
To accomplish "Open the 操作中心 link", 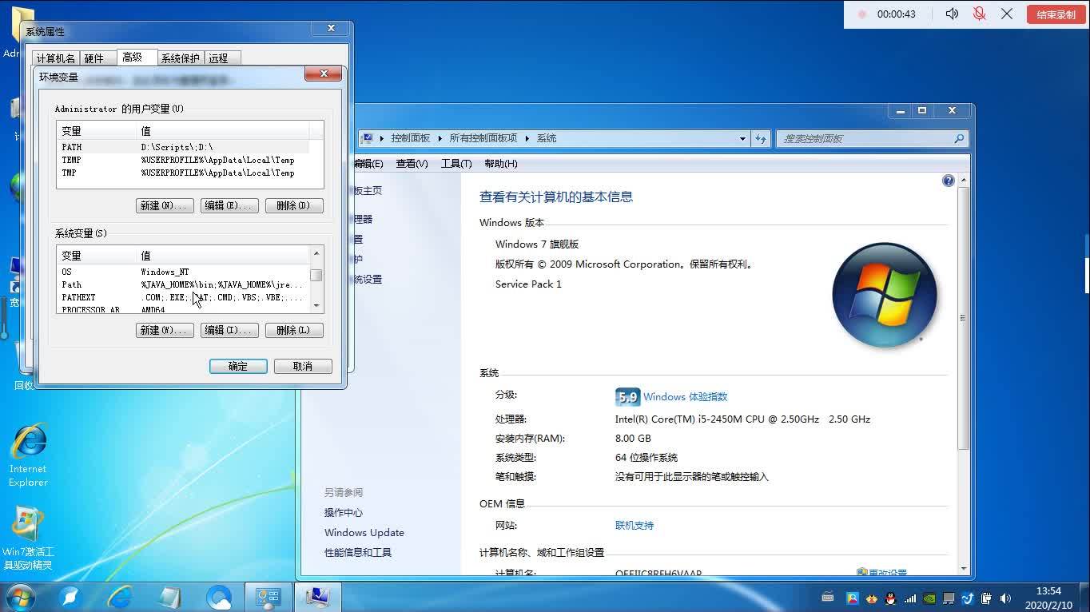I will point(344,513).
